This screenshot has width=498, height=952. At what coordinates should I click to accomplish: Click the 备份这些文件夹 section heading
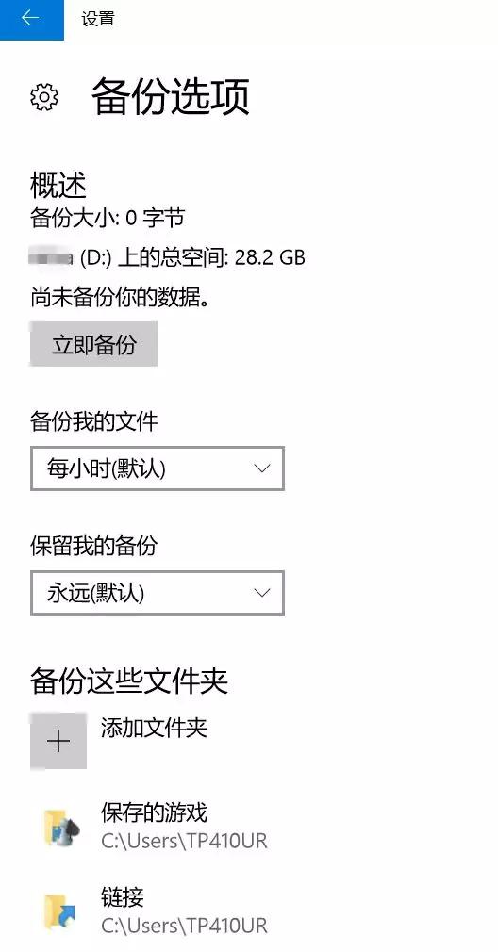tap(129, 681)
